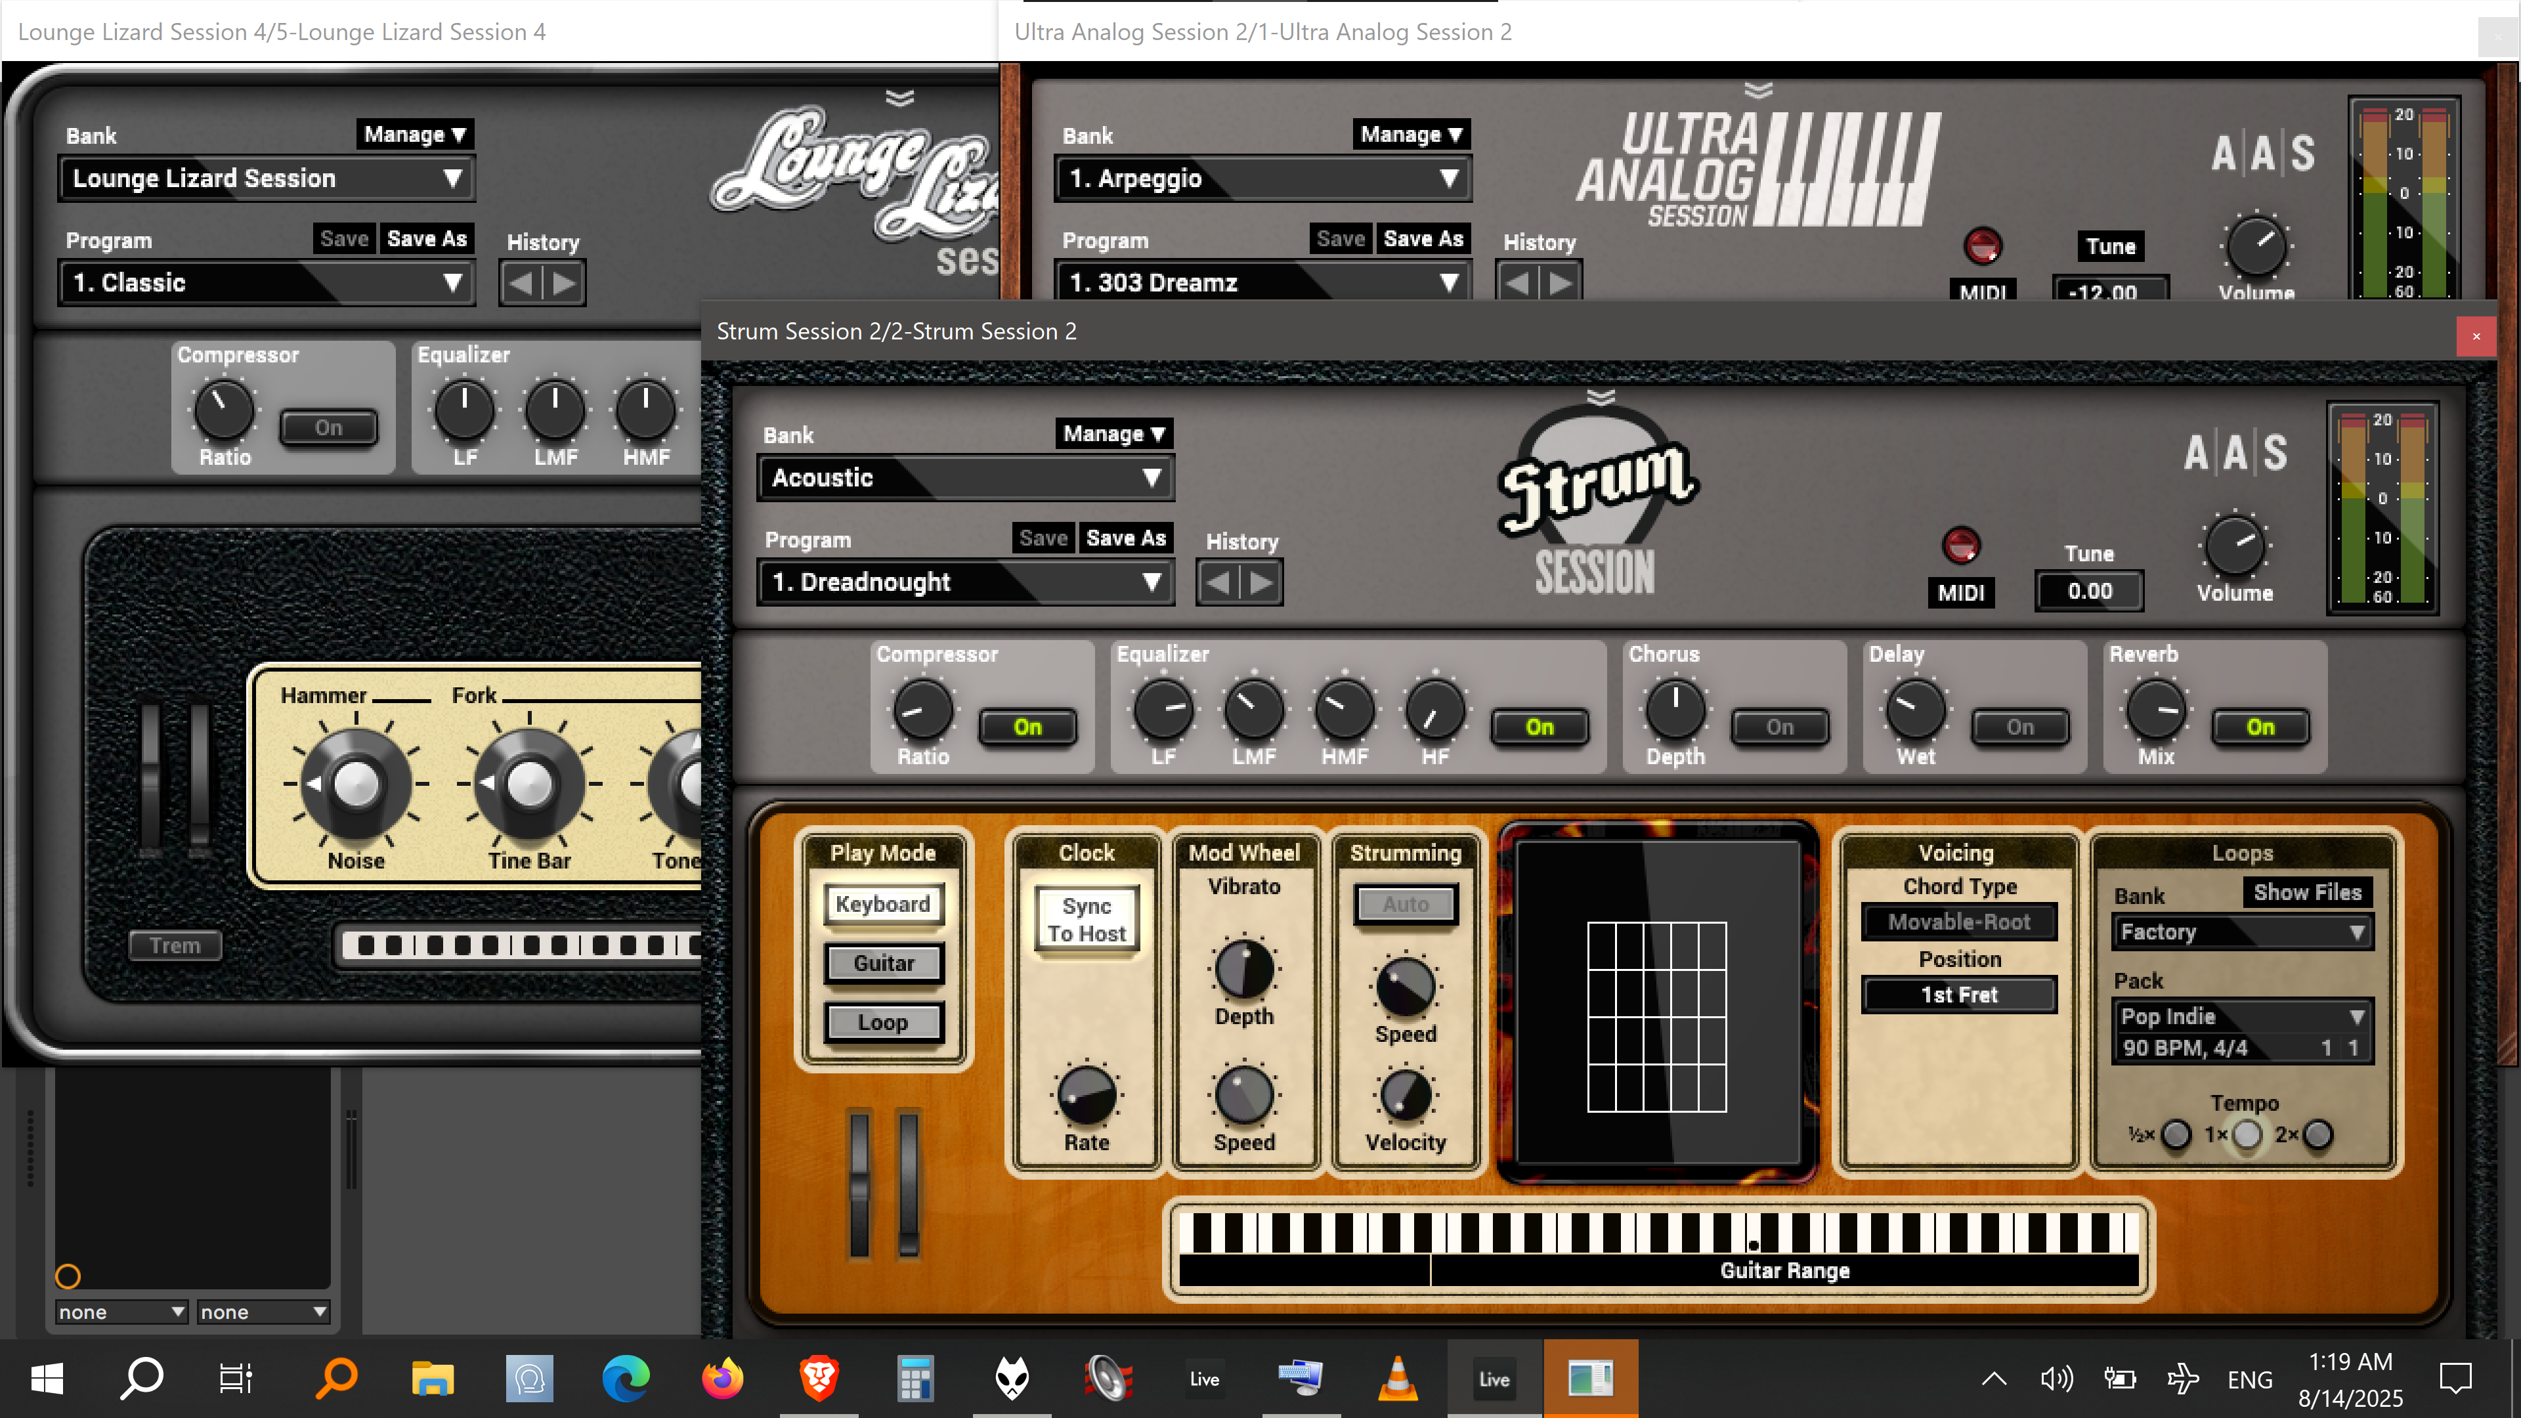Toggle Equalizer On in Strum Session
Screen dimensions: 2521x1418
point(1540,727)
